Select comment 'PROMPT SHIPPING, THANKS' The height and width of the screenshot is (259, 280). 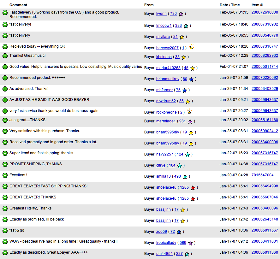tap(36, 164)
